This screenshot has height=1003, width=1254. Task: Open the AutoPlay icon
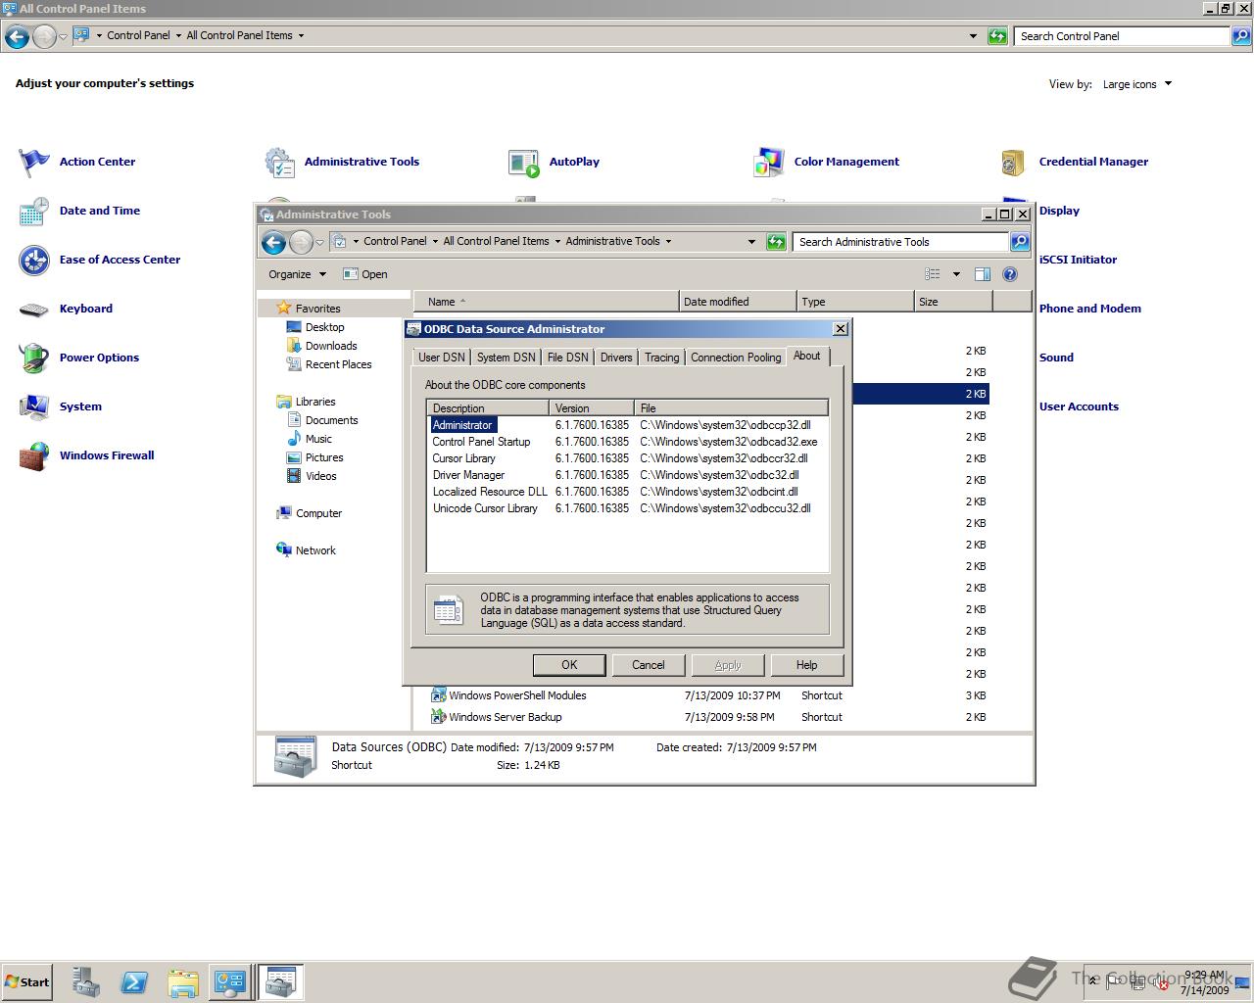(x=524, y=162)
